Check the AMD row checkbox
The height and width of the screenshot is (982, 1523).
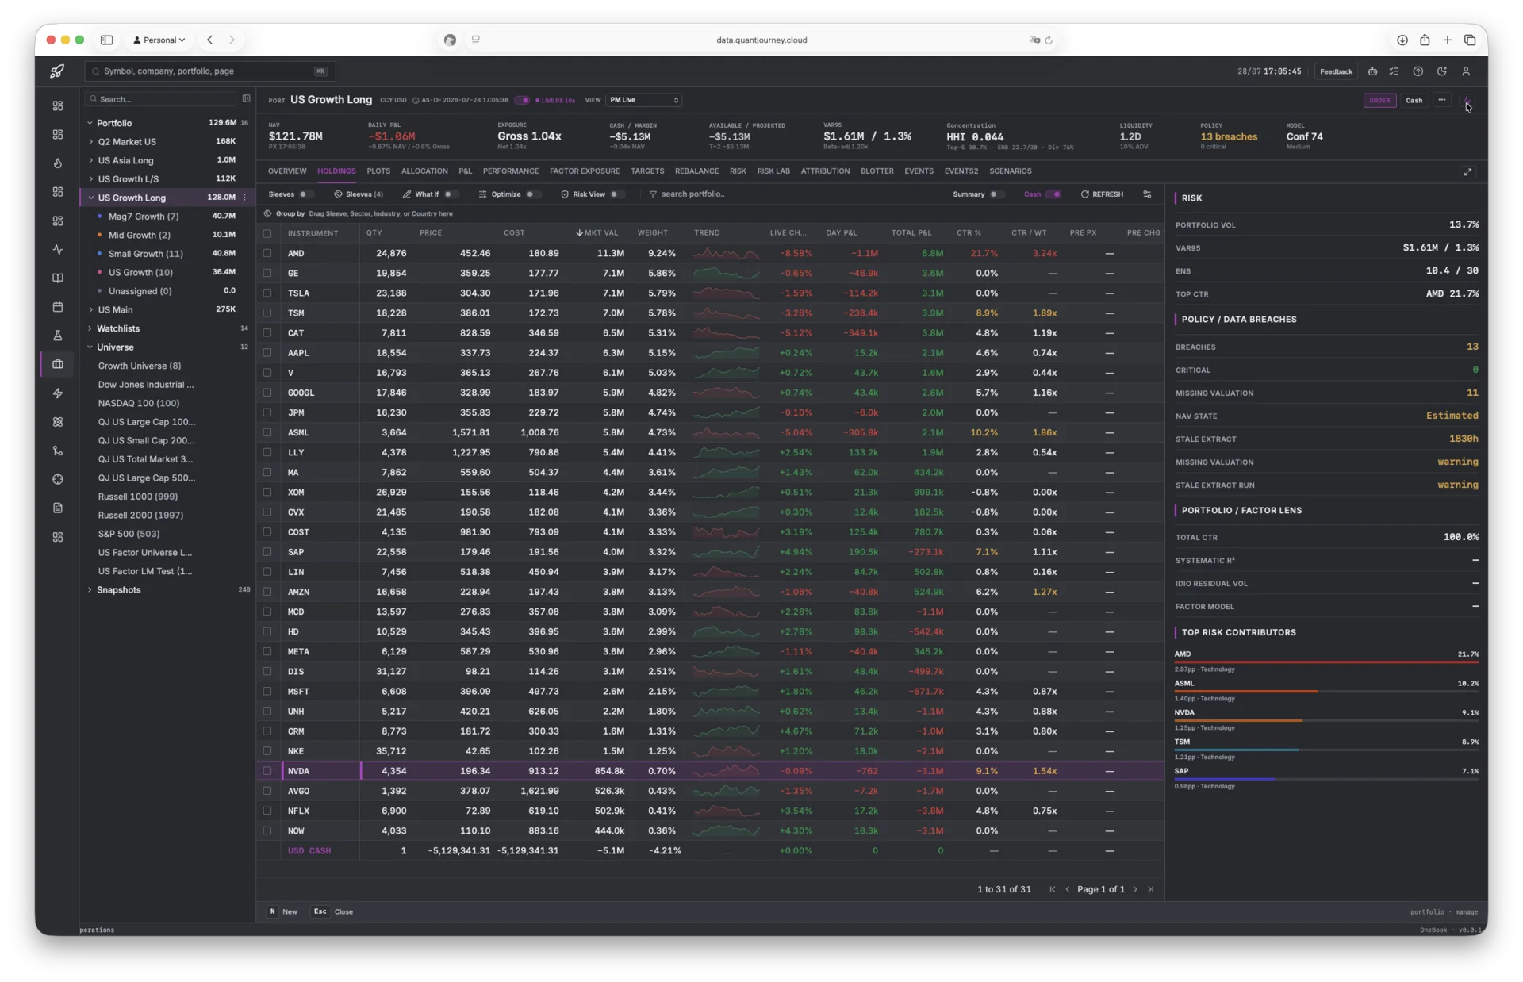coord(267,254)
